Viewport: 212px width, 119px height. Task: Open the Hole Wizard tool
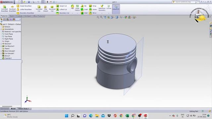point(46,9)
